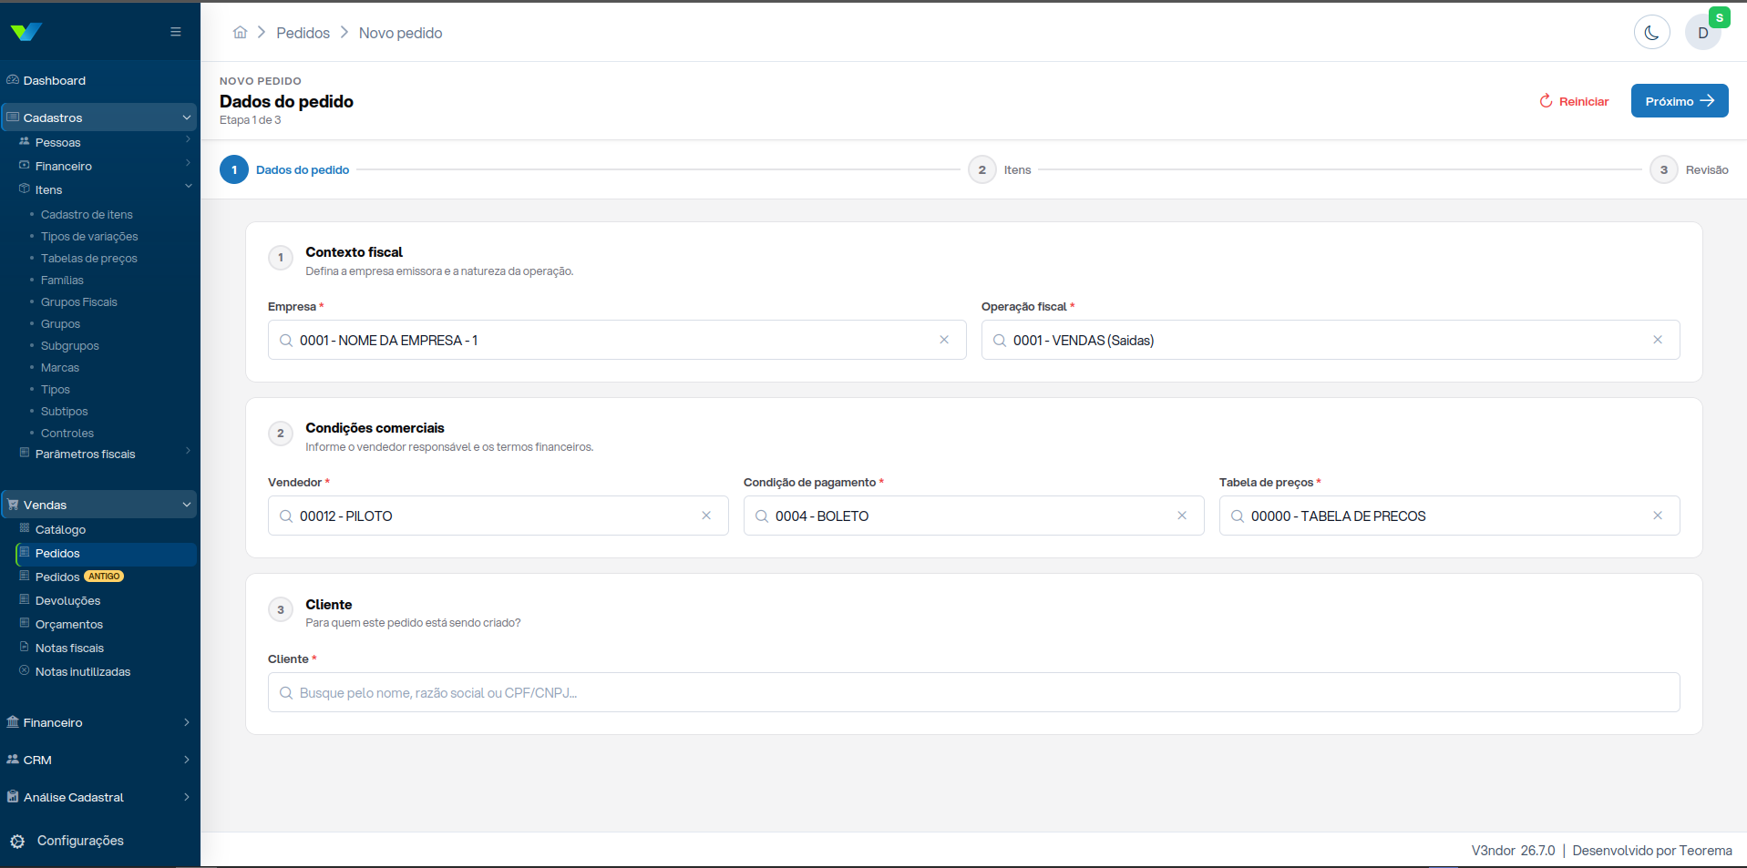Open user avatar D menu
This screenshot has height=868, width=1747.
[x=1702, y=33]
